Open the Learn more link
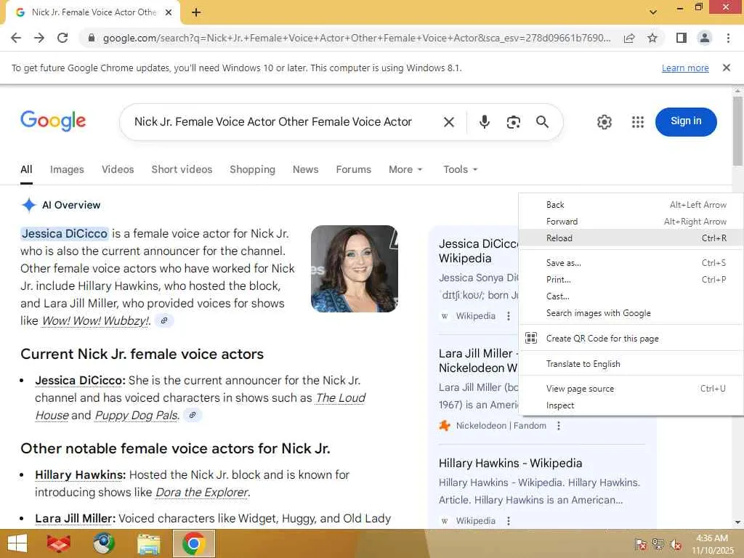The height and width of the screenshot is (558, 744). tap(685, 68)
